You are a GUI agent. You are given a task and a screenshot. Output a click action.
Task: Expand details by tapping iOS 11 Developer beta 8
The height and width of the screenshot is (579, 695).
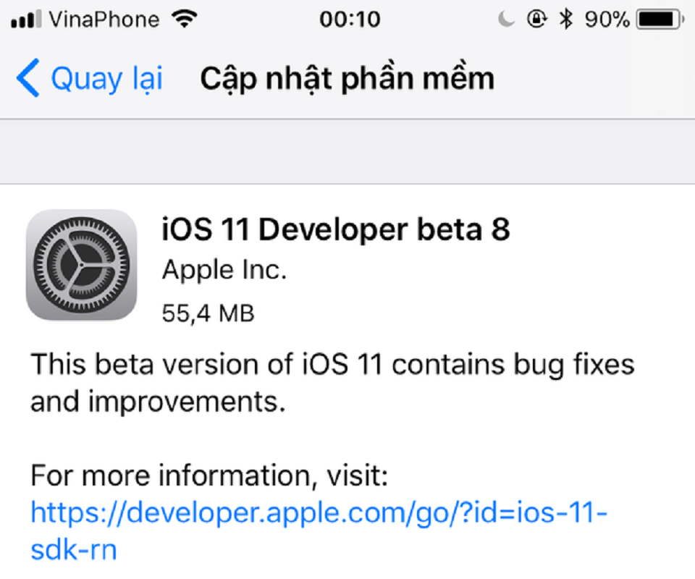click(337, 229)
